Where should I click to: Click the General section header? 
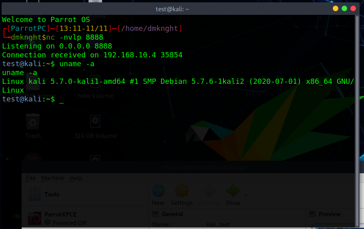click(172, 214)
